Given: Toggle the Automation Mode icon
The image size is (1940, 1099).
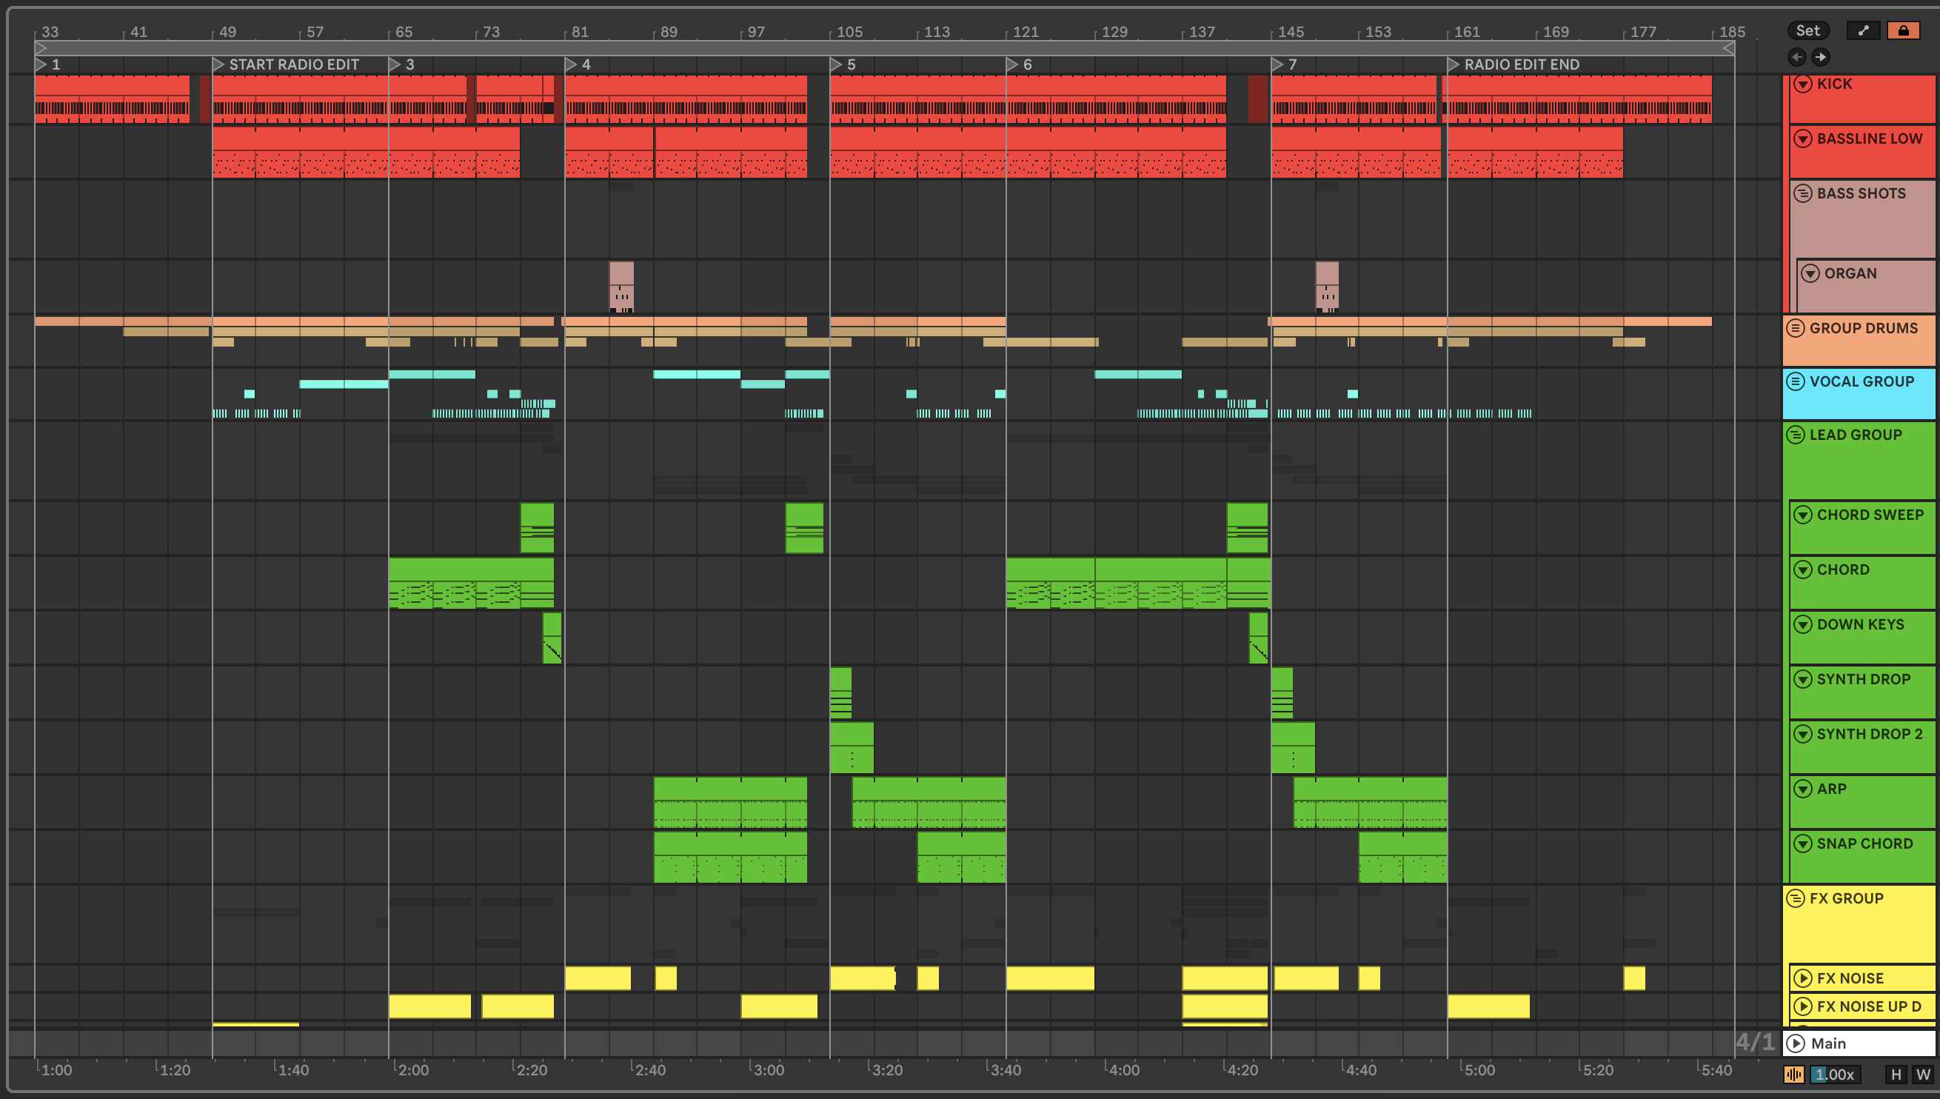Looking at the screenshot, I should tap(1863, 30).
